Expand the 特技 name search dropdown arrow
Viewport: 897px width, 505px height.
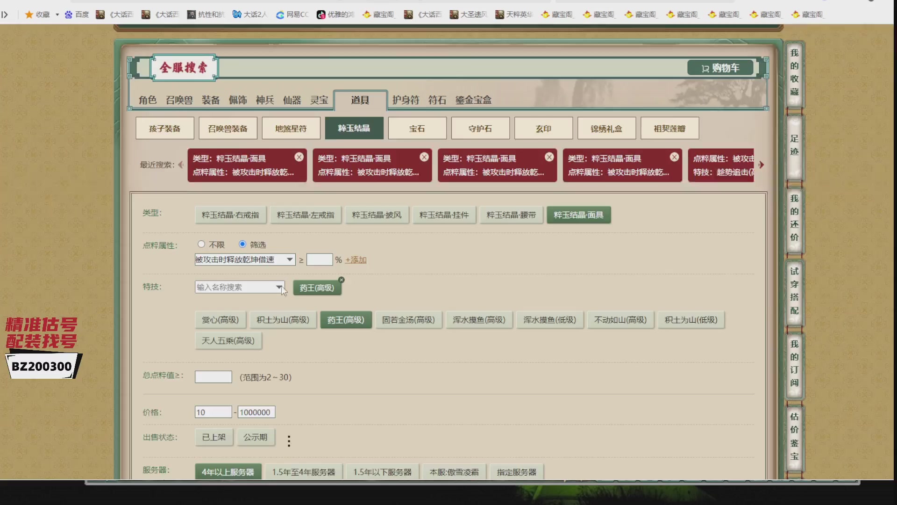(279, 287)
